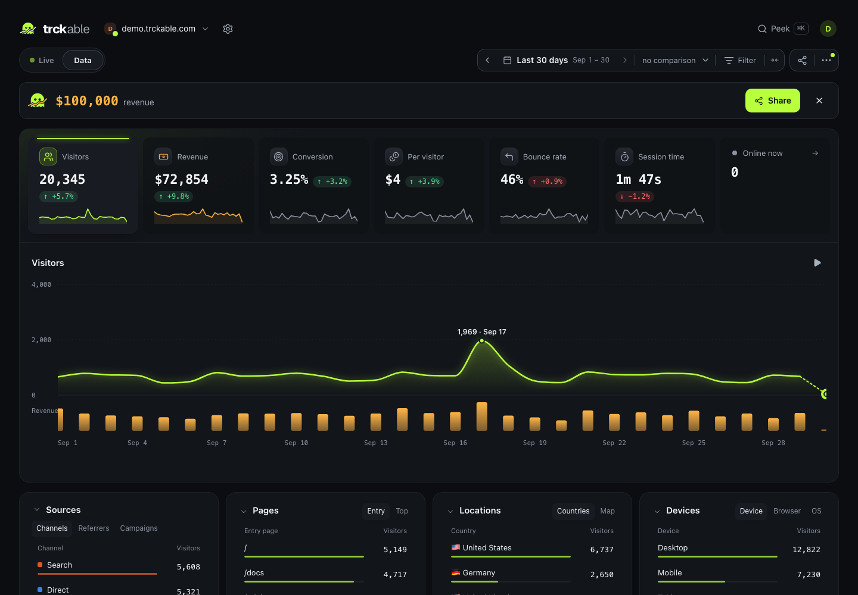
Task: Click the United States flag icon
Action: (456, 547)
